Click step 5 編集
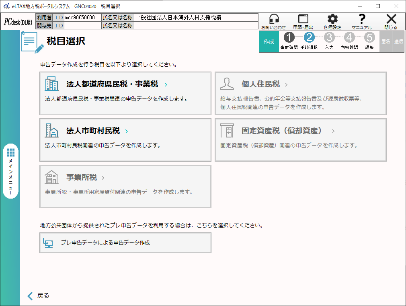 coord(369,41)
